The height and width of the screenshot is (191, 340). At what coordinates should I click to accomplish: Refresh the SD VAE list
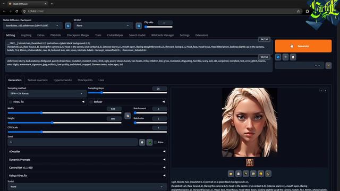[x=139, y=26]
